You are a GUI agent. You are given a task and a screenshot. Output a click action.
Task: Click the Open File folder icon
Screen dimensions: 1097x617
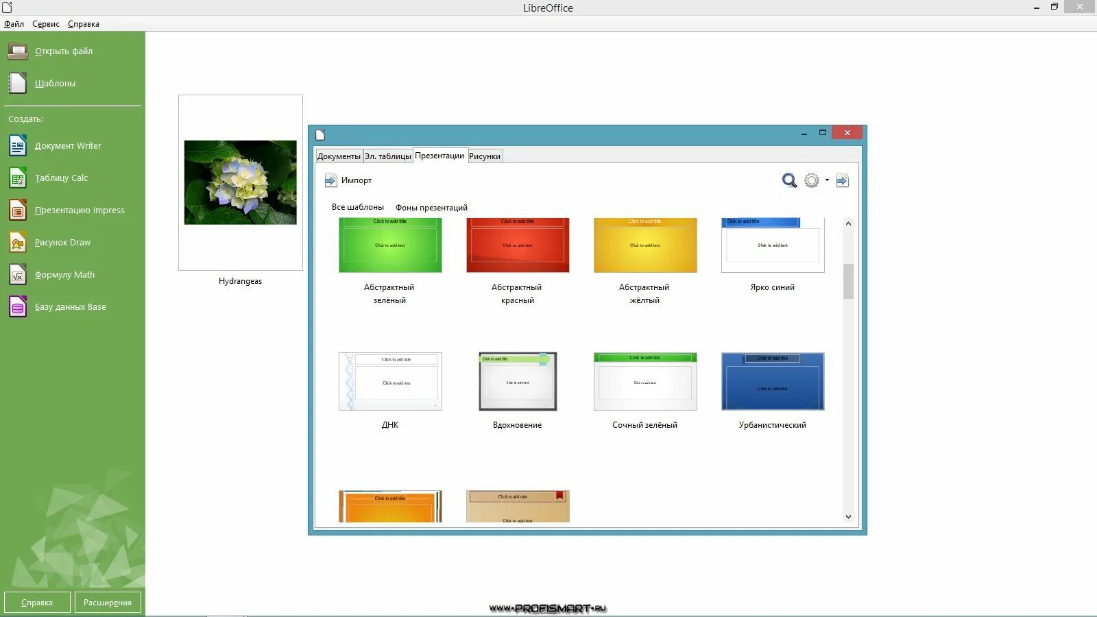click(18, 51)
